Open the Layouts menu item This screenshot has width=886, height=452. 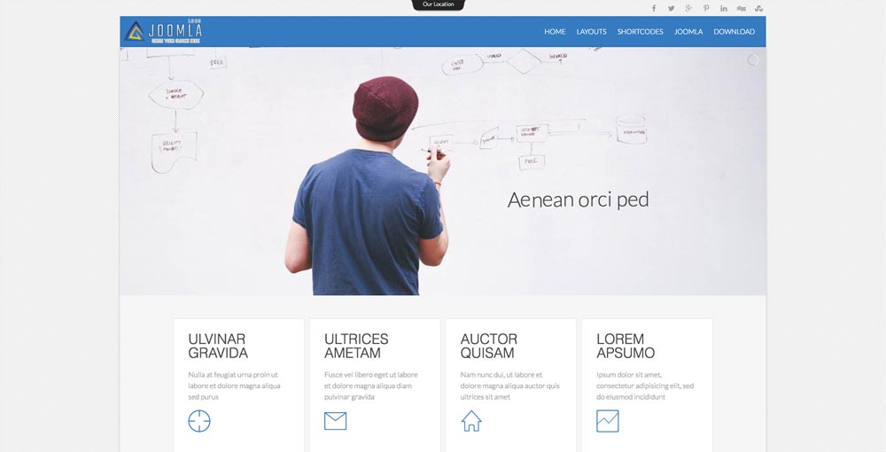(x=592, y=32)
